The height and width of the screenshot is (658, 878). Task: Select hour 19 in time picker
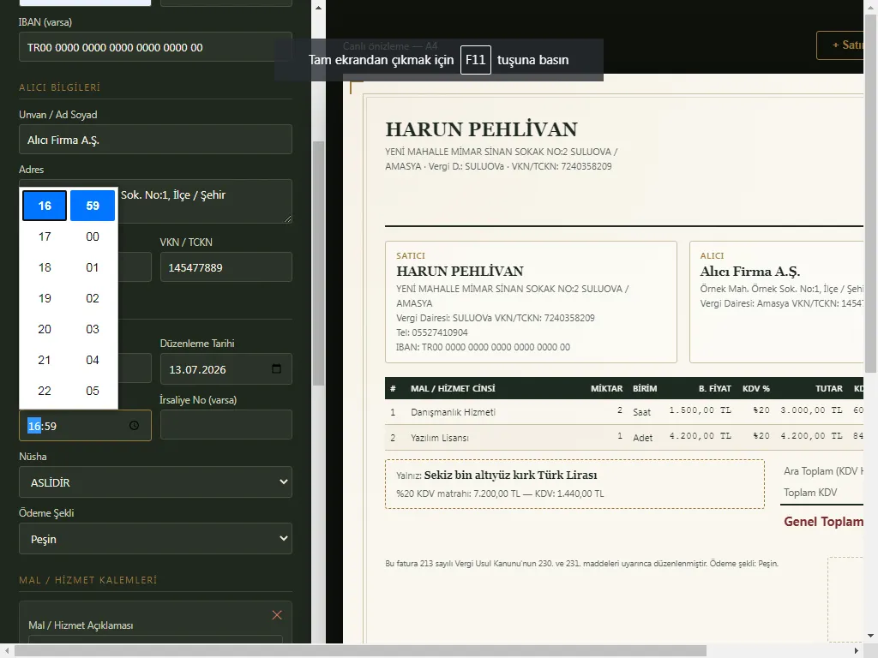pos(45,298)
